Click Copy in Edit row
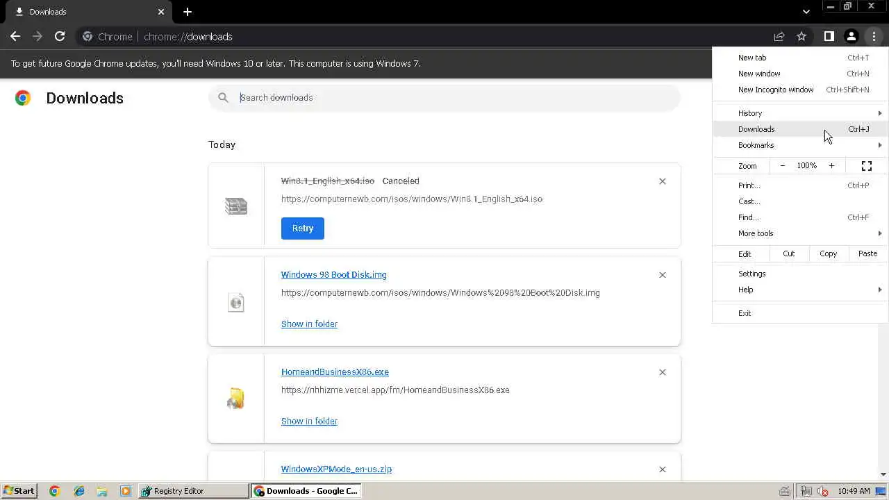The image size is (889, 500). click(x=829, y=253)
